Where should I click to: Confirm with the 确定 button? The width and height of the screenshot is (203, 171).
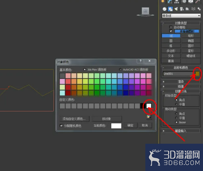130,125
